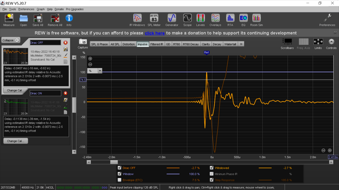Open the Room Sim tool
Screen dimensions: 339x190
click(256, 18)
